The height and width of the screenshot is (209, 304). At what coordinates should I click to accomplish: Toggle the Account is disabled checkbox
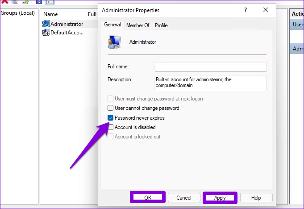(111, 127)
